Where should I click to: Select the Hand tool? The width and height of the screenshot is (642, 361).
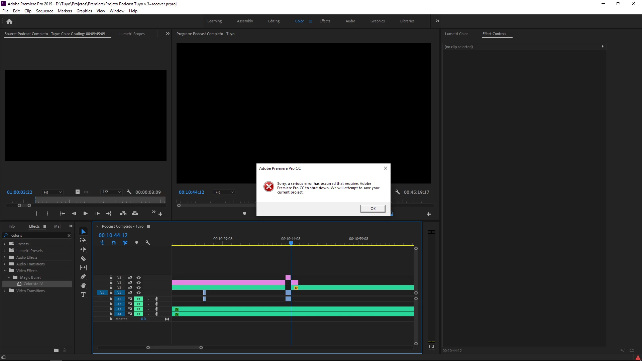coord(83,285)
